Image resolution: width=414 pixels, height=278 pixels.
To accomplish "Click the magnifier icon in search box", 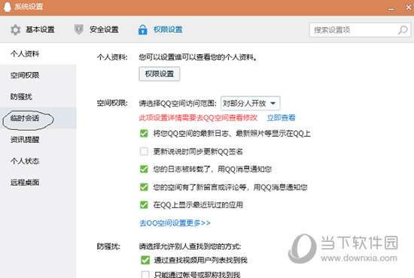I will click(x=403, y=30).
